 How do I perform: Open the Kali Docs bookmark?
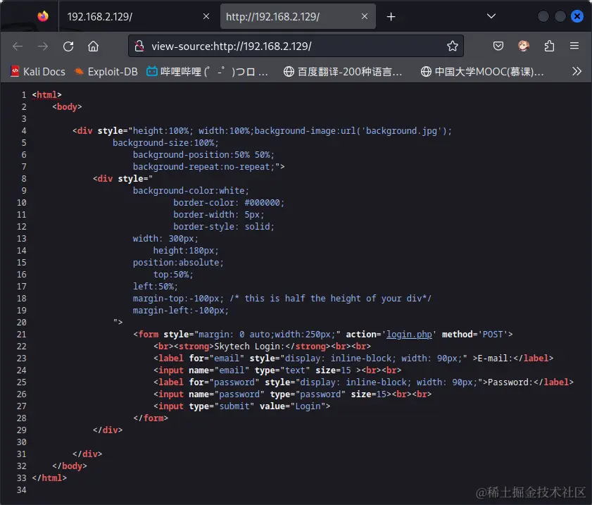(x=38, y=71)
